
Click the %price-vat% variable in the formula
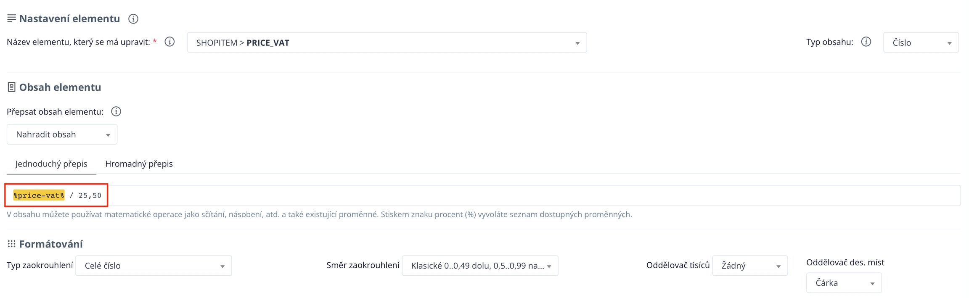[39, 195]
